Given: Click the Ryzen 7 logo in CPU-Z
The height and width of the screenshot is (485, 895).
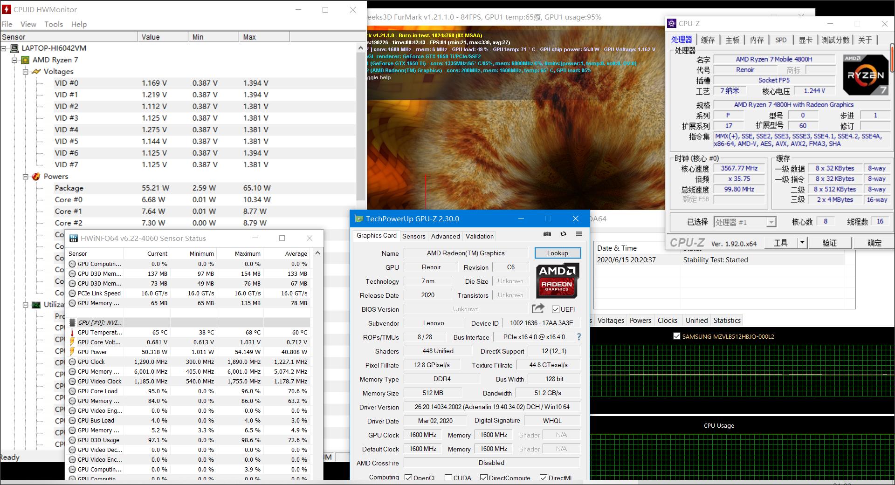Looking at the screenshot, I should click(x=865, y=75).
